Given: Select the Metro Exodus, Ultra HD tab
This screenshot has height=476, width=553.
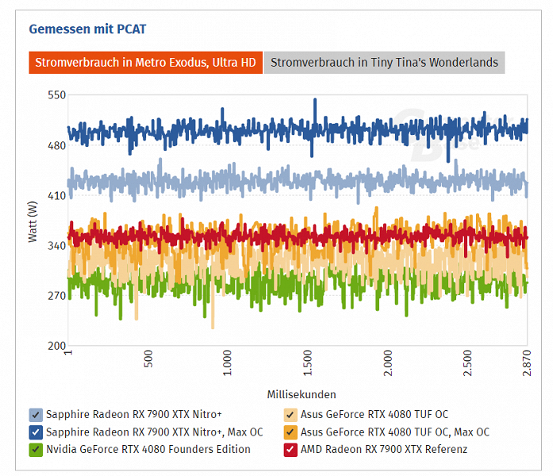Looking at the screenshot, I should pyautogui.click(x=145, y=63).
